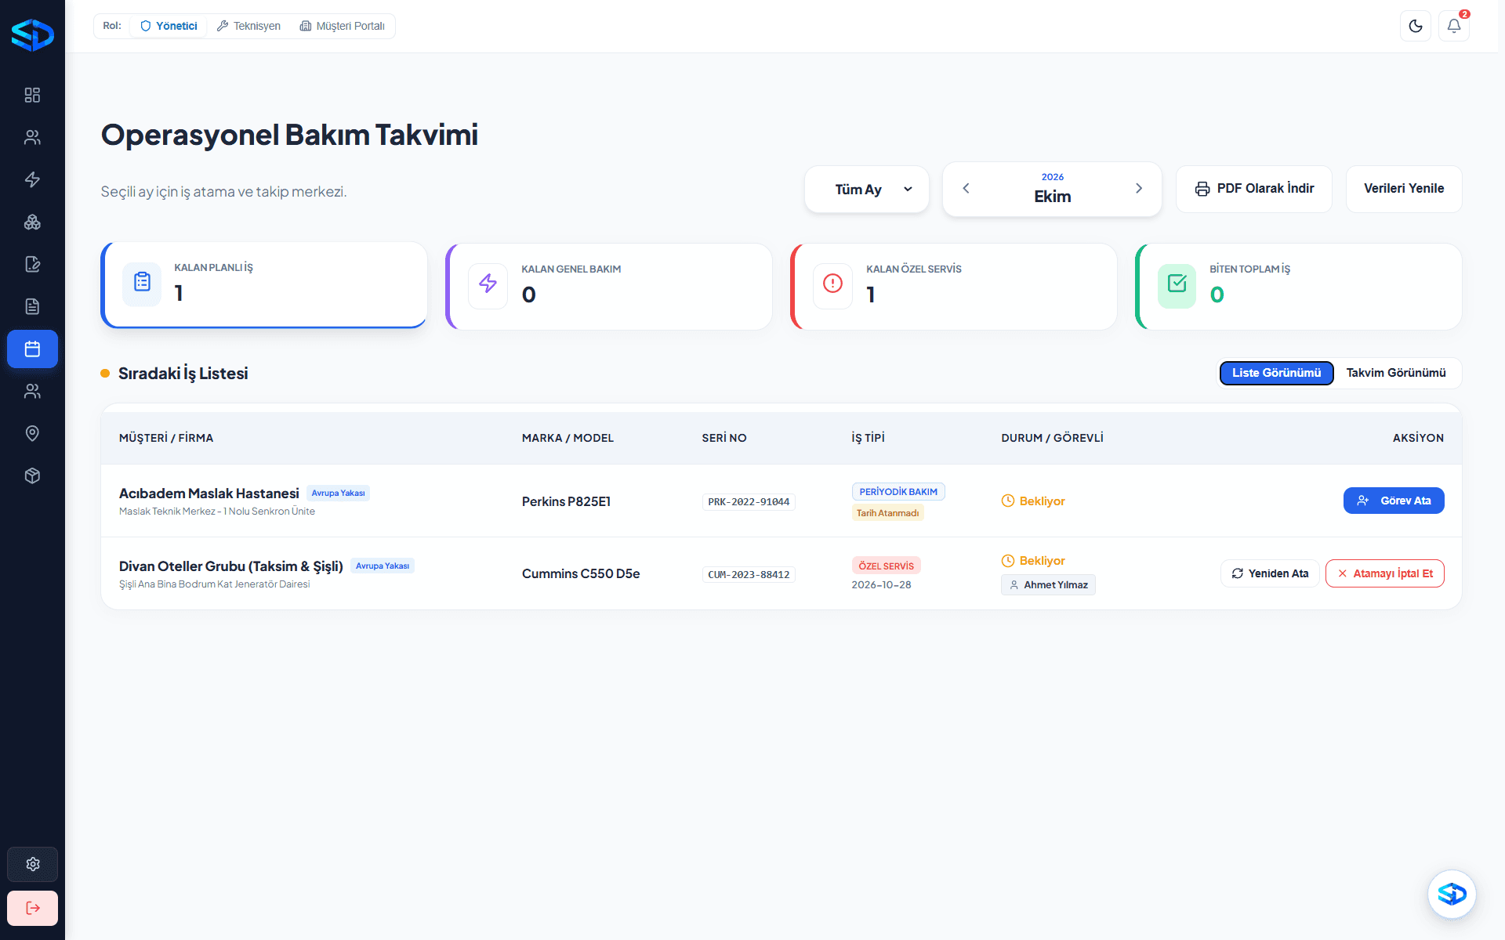The height and width of the screenshot is (940, 1505).
Task: Click Görev Ata for Acıbadem row
Action: coord(1394,501)
